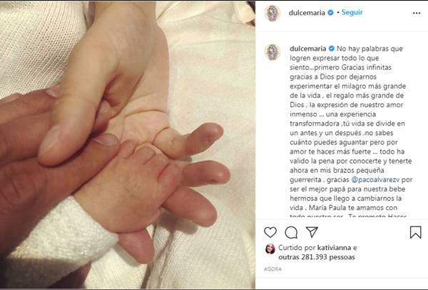The image size is (428, 290).
Task: Click the AGORA timestamp
Action: click(272, 269)
